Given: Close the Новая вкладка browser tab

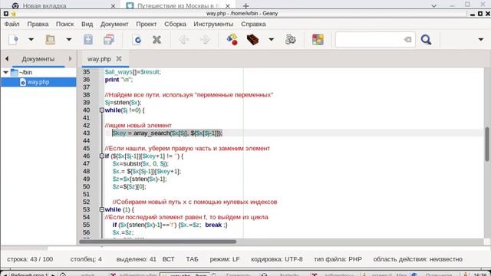Looking at the screenshot, I should coord(113,5).
